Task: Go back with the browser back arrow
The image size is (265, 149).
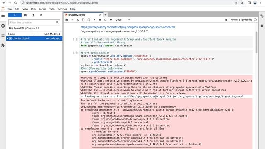Action: pyautogui.click(x=4, y=3)
